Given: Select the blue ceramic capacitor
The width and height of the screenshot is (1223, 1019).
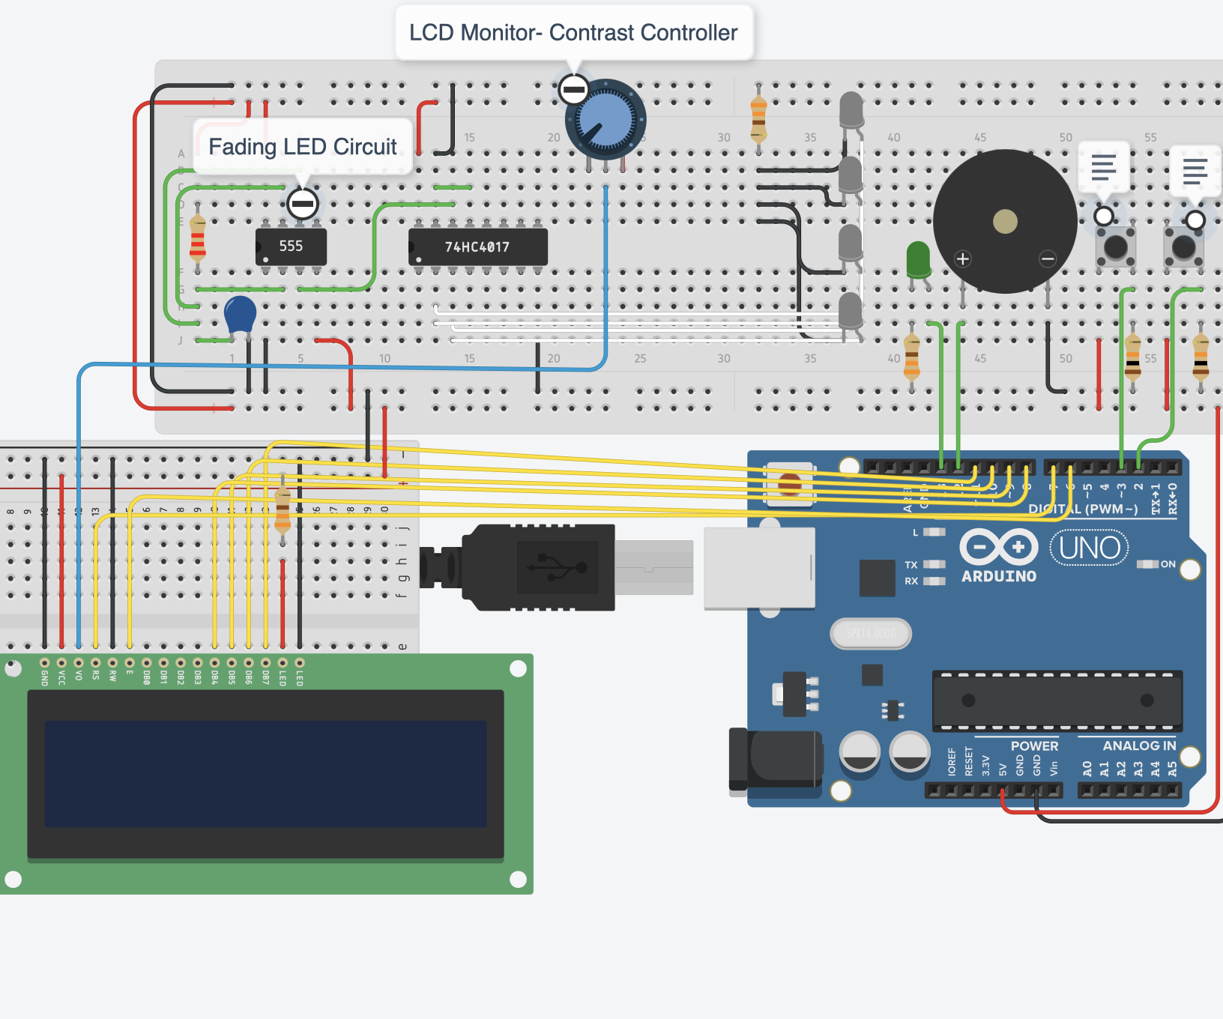Looking at the screenshot, I should tap(240, 313).
